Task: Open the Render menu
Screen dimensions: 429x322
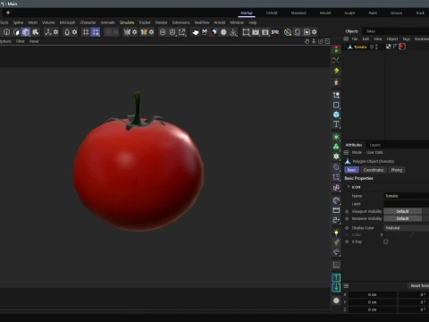Action: pos(161,22)
